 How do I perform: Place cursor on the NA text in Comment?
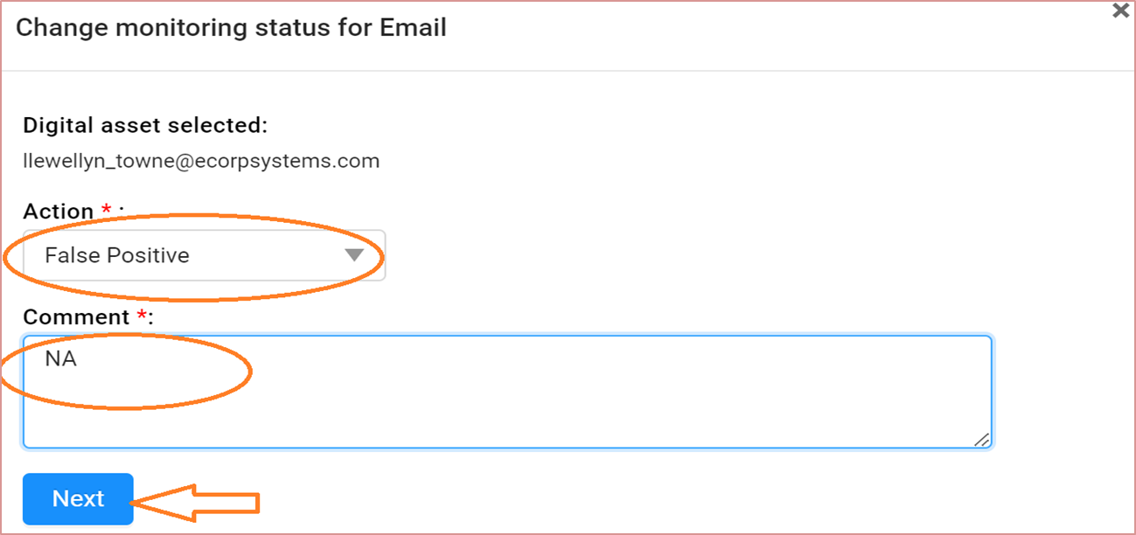tap(60, 358)
